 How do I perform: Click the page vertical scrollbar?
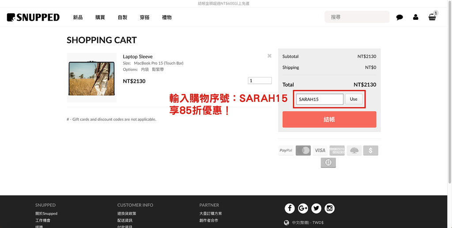450,92
